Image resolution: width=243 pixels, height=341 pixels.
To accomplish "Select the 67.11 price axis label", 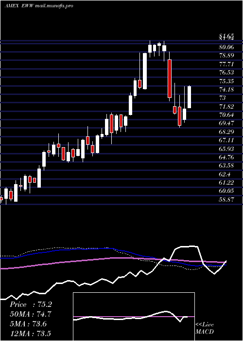I will pyautogui.click(x=226, y=140).
